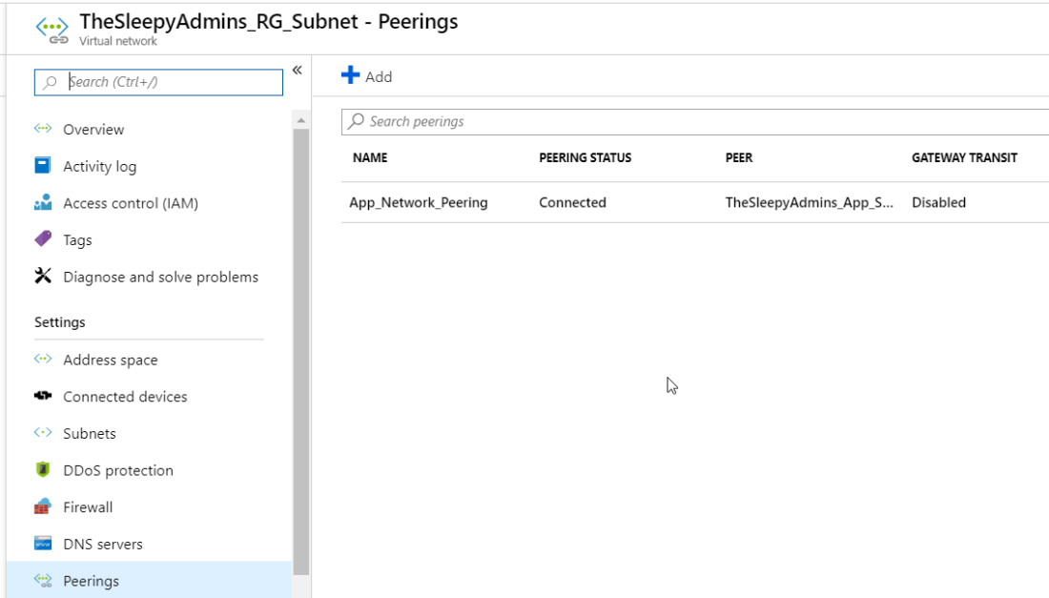1049x598 pixels.
Task: Sort by Gateway Transit column header
Action: [963, 157]
